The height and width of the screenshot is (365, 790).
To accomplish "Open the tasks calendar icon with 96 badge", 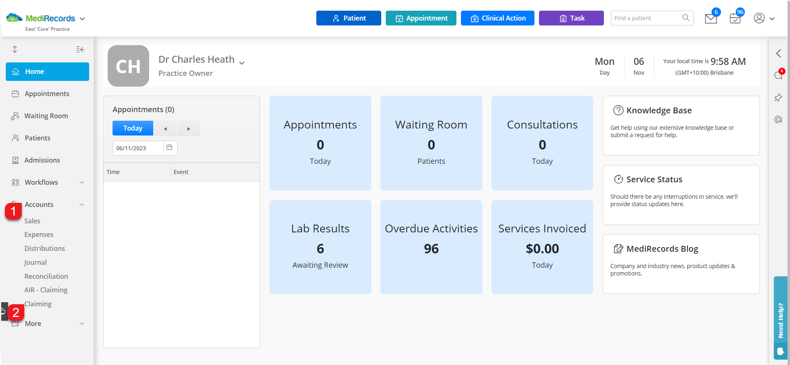I will (x=735, y=18).
